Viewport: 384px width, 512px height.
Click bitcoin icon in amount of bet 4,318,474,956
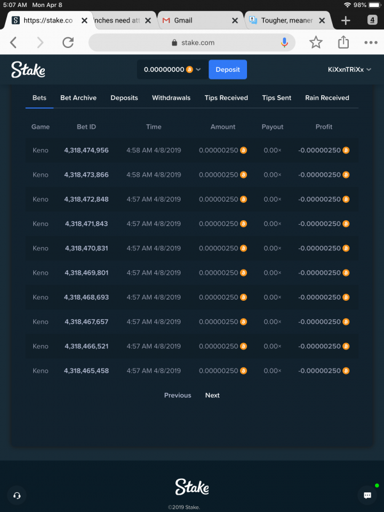pos(244,150)
